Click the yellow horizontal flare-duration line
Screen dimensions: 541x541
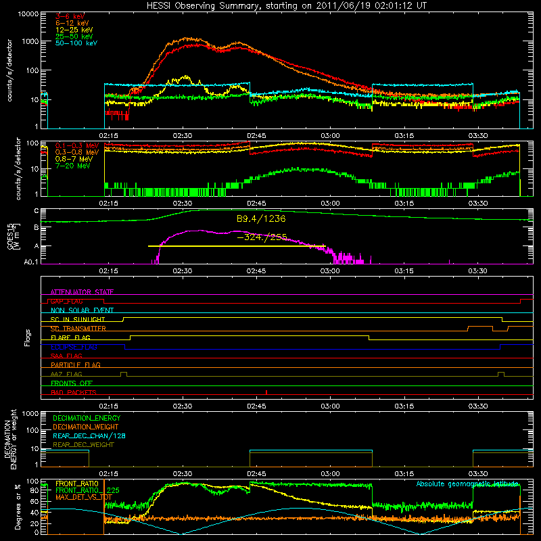(237, 246)
